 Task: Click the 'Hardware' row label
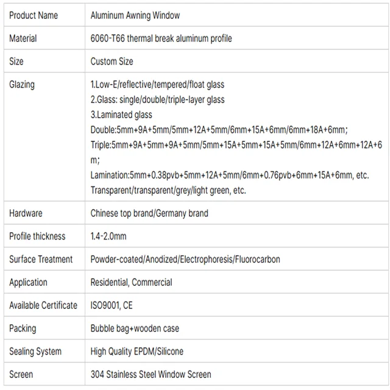tap(26, 213)
